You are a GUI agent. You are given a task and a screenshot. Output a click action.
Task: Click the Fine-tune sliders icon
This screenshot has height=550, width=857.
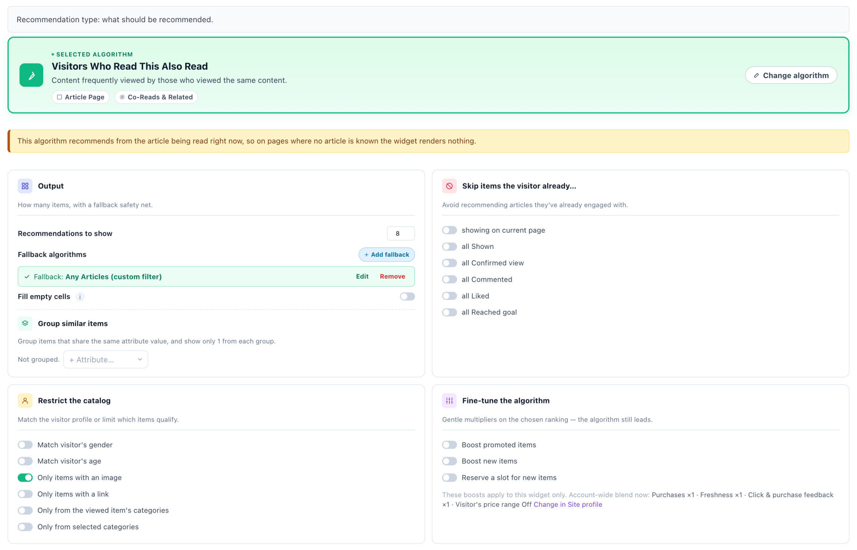(449, 401)
